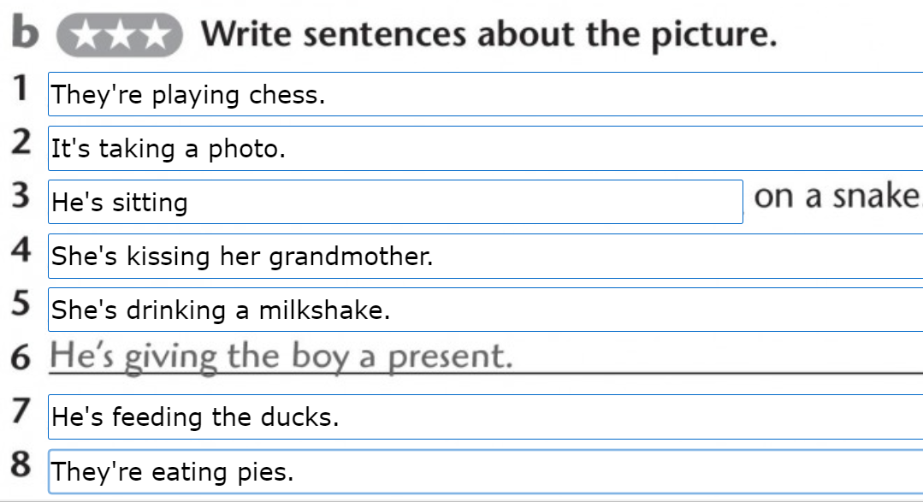Click question number 6 beside the example
This screenshot has height=502, width=923.
point(21,357)
